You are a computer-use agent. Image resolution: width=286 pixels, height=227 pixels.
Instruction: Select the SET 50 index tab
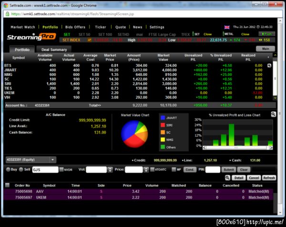84,34
